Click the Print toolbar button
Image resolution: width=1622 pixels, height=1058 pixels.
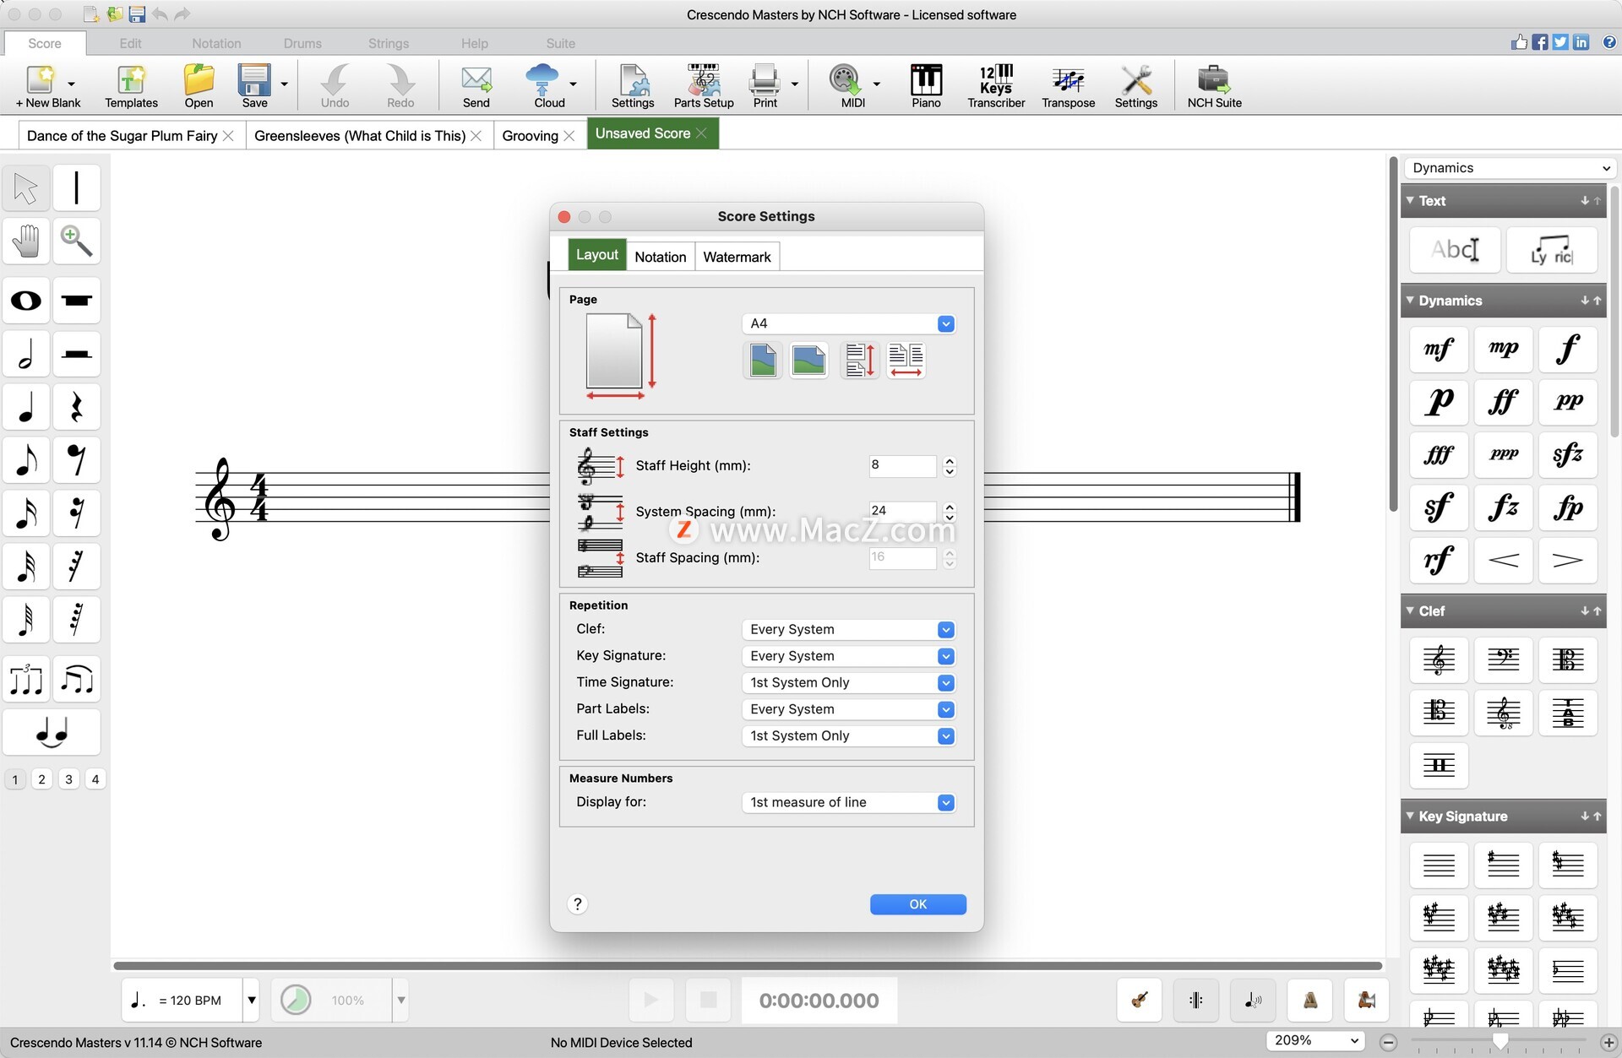coord(765,86)
